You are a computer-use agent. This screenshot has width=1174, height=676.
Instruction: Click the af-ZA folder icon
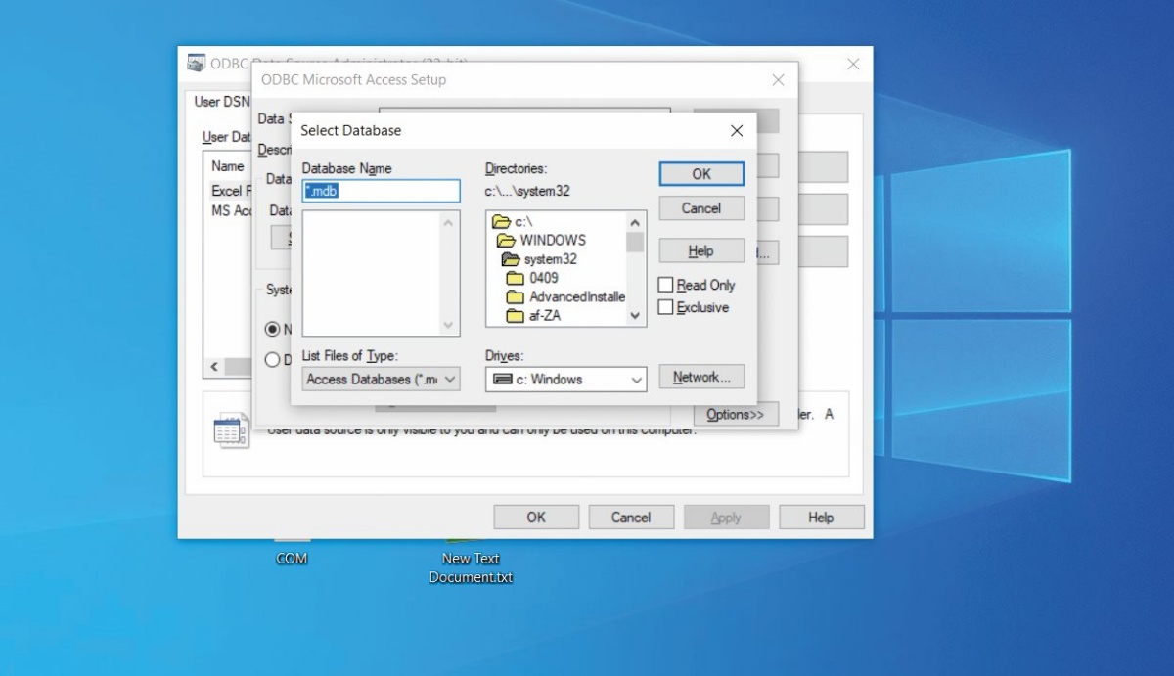(x=516, y=315)
